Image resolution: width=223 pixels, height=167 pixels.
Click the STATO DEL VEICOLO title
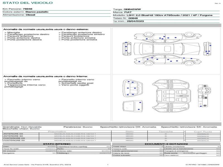tap(28, 3)
